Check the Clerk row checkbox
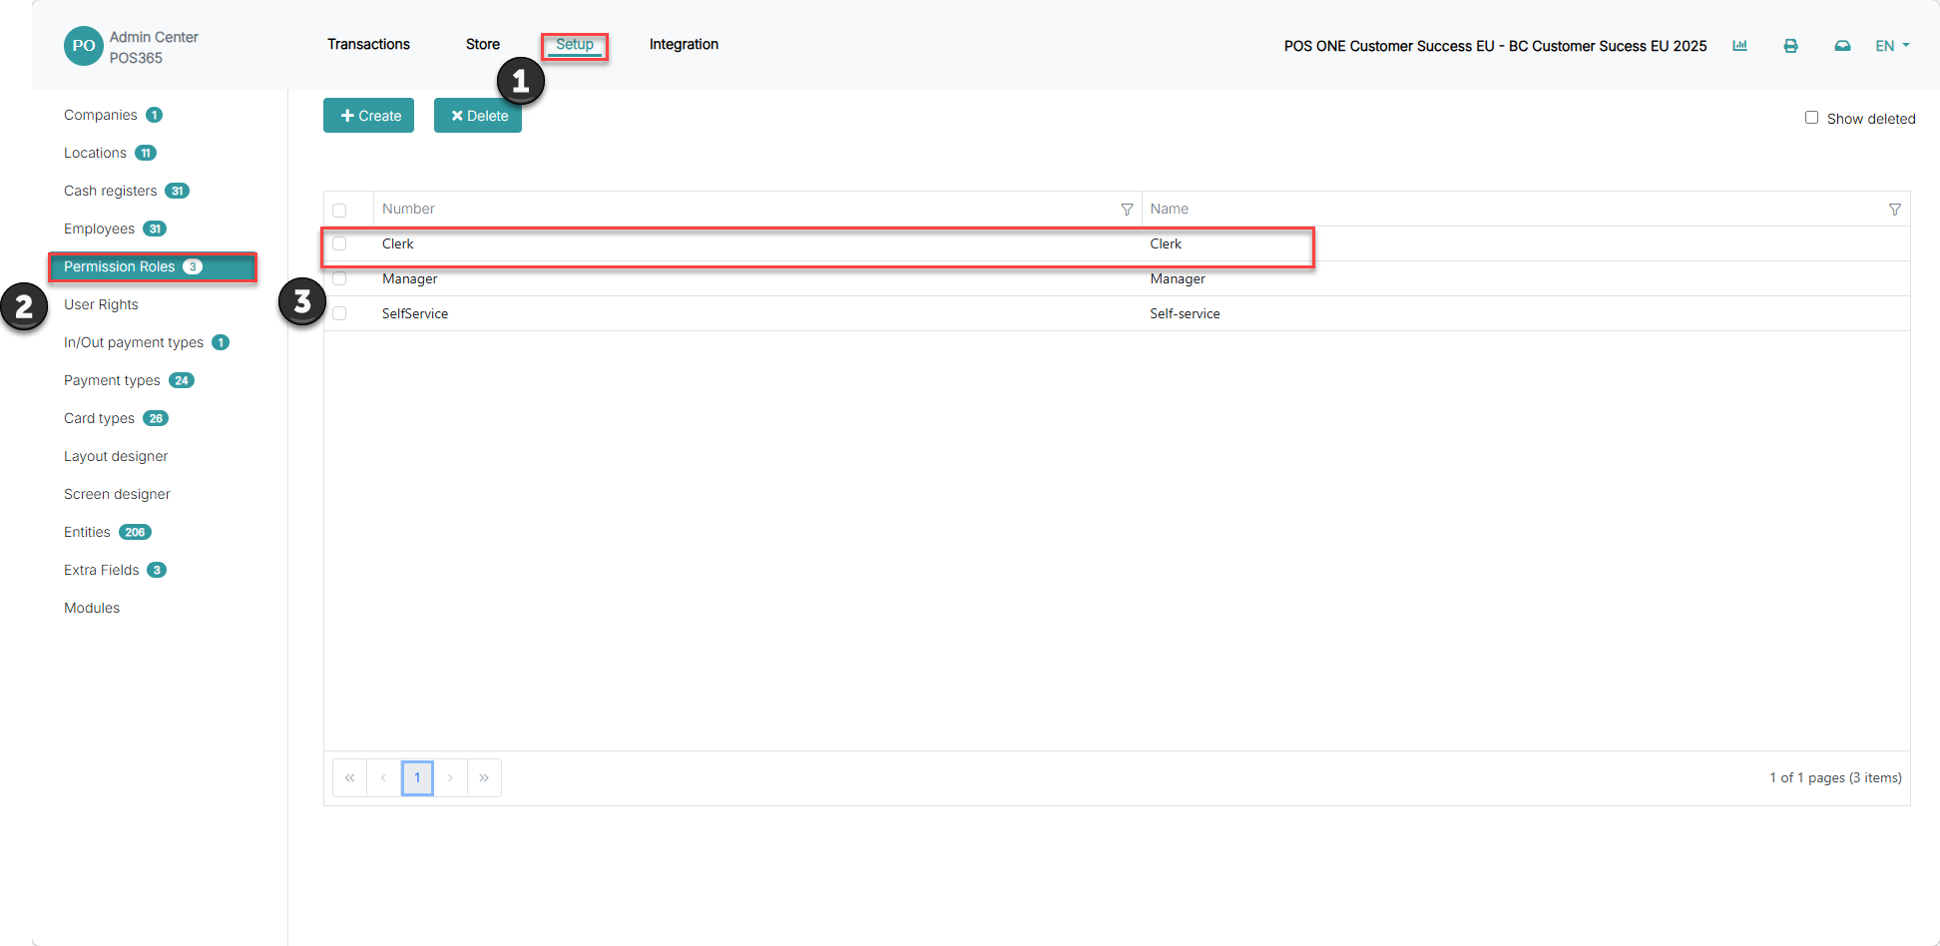The image size is (1940, 946). click(339, 243)
